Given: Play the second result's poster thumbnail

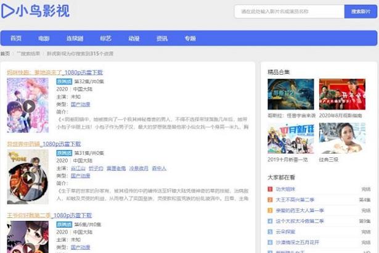Looking at the screenshot, I should pyautogui.click(x=28, y=176).
